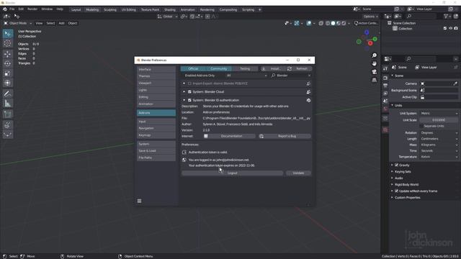Select the Transform tool in left toolbar
Image resolution: width=461 pixels, height=259 pixels.
pos(8,83)
